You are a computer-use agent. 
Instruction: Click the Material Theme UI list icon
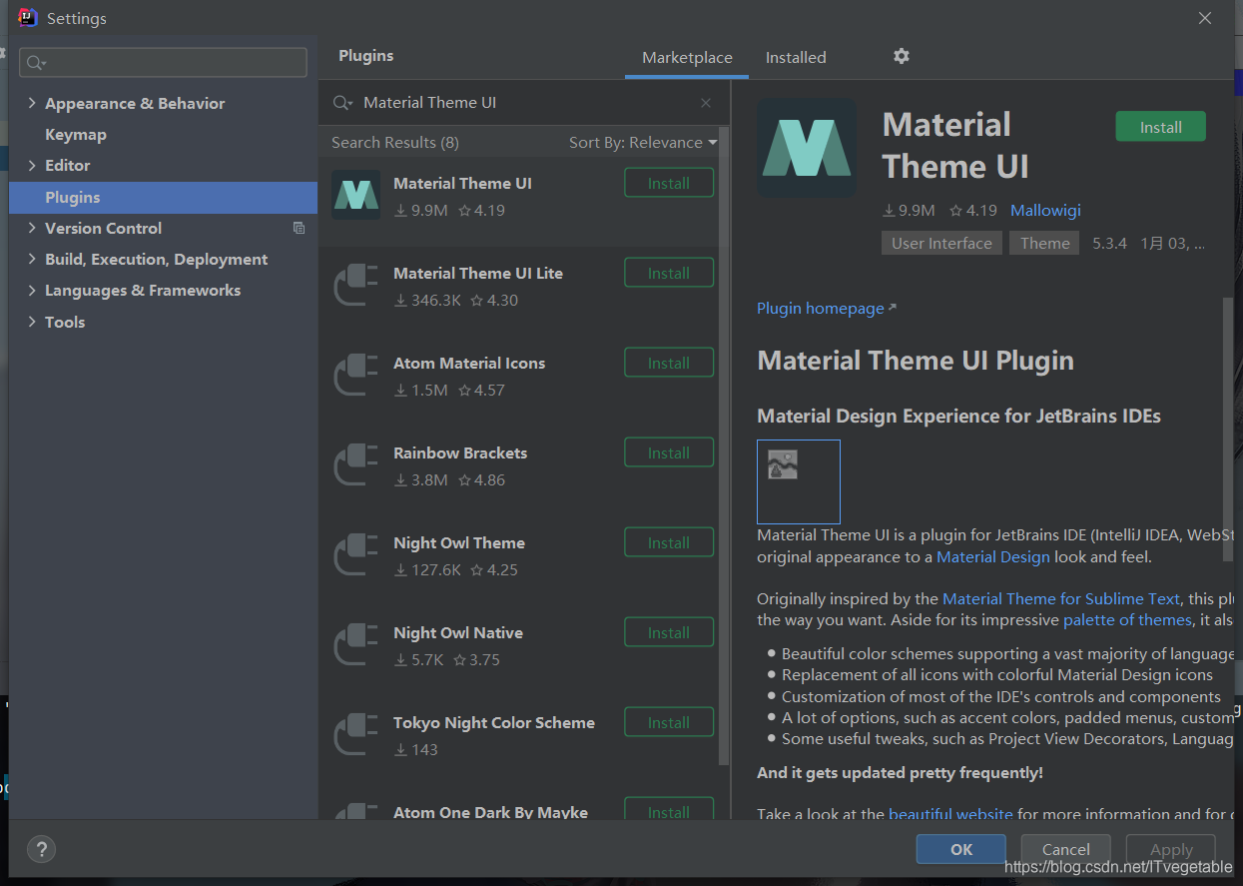click(x=355, y=195)
